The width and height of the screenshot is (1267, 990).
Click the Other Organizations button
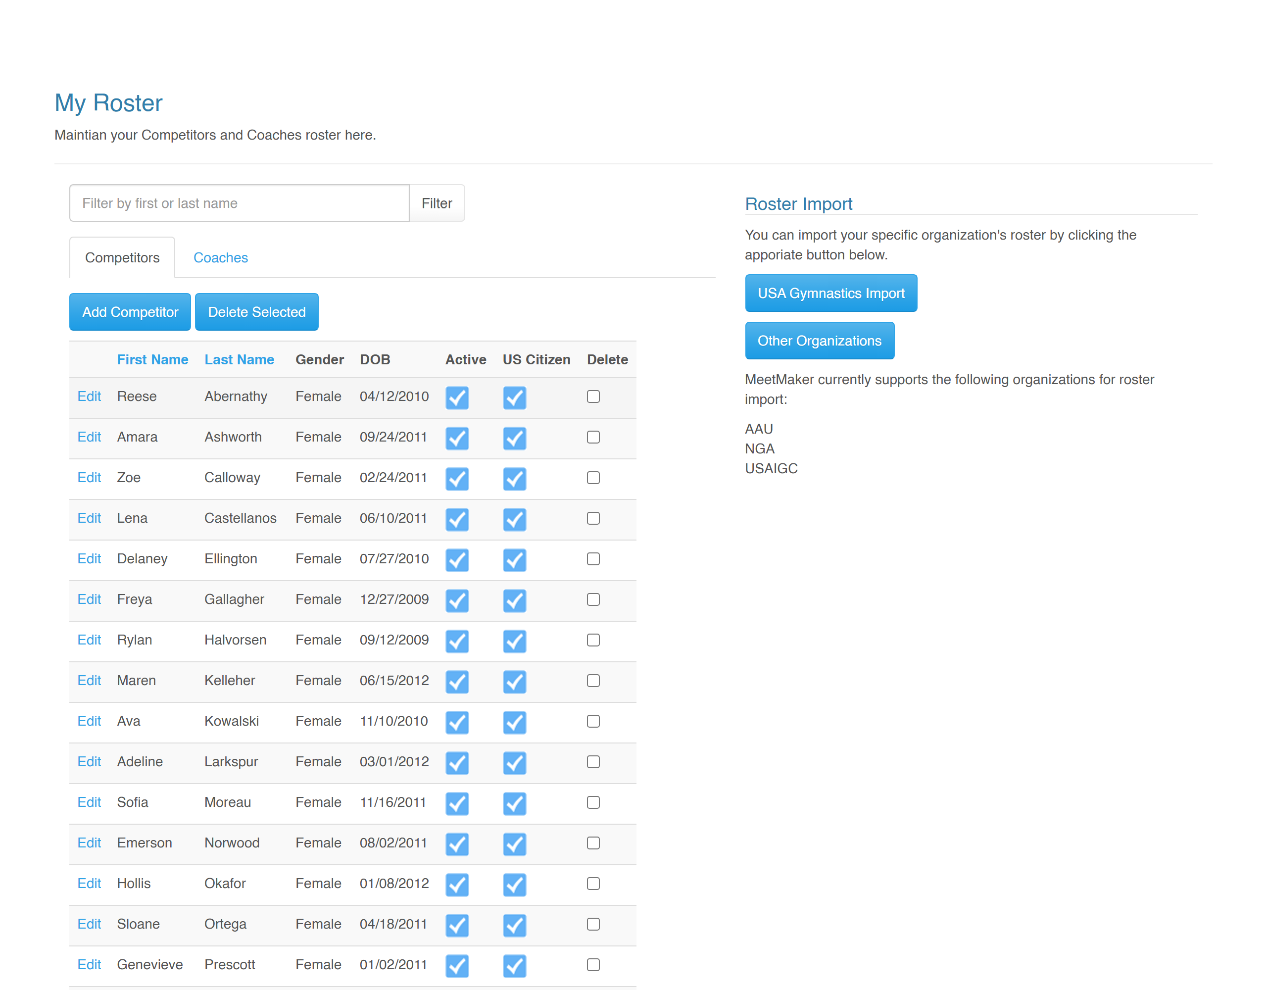click(x=819, y=341)
